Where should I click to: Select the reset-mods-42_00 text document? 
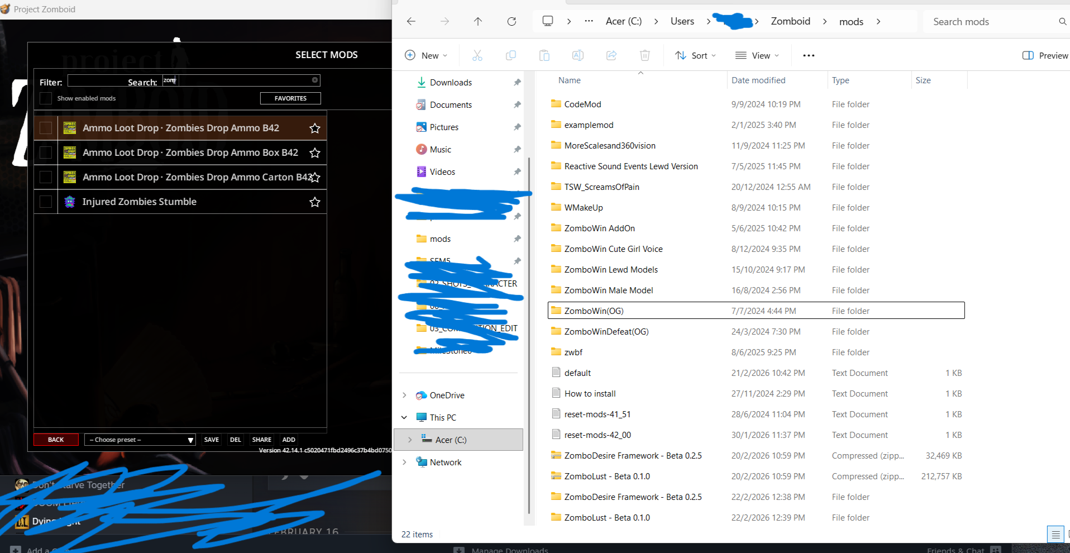[756, 435]
